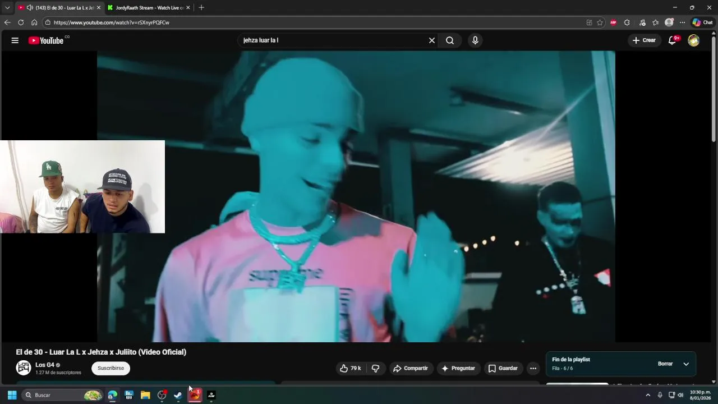The width and height of the screenshot is (718, 404).
Task: Open File Explorer from taskbar
Action: (x=145, y=395)
